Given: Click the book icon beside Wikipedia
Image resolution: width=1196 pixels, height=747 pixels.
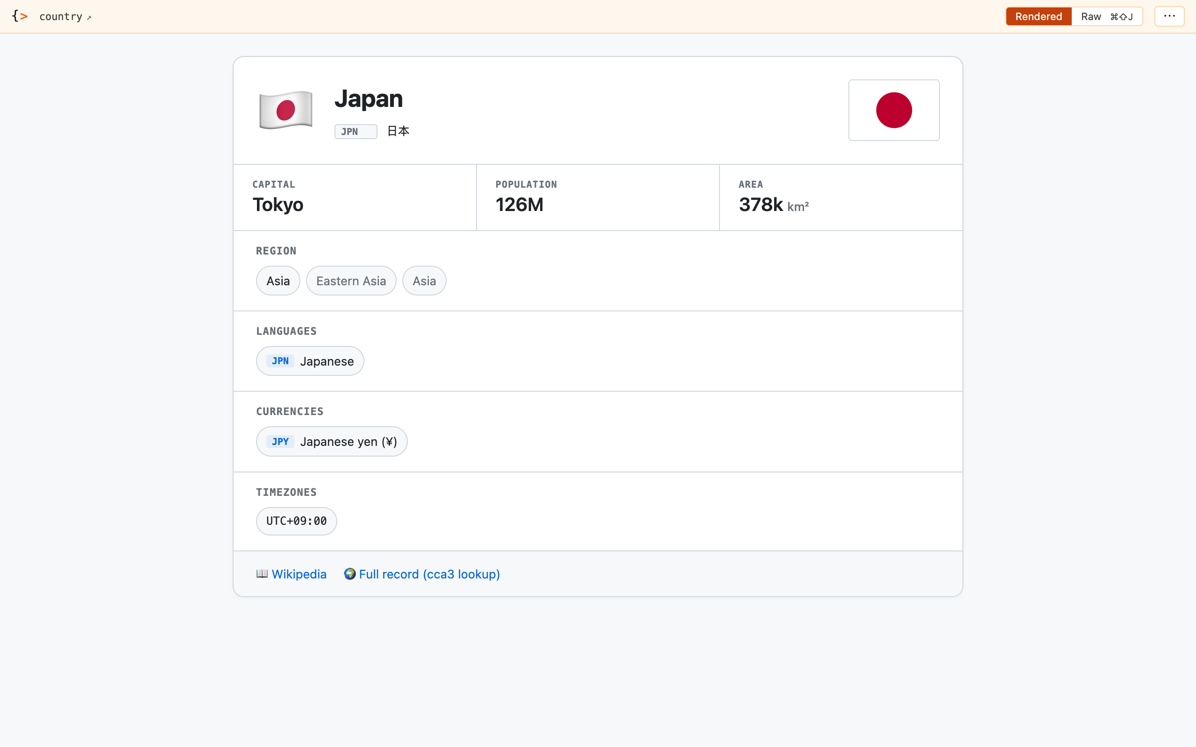Looking at the screenshot, I should click(x=263, y=574).
